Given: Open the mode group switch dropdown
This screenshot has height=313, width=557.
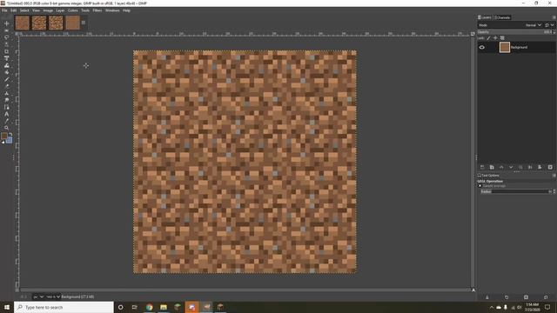Looking at the screenshot, I should 549,25.
